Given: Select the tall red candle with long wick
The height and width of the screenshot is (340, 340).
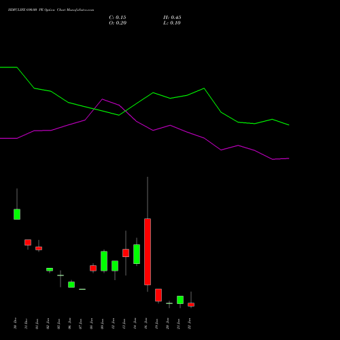Looking at the screenshot, I should (148, 252).
